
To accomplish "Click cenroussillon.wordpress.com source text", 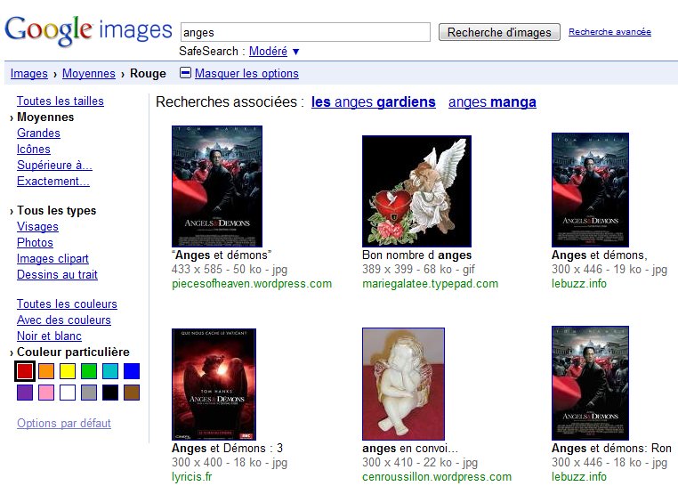I will 437,476.
